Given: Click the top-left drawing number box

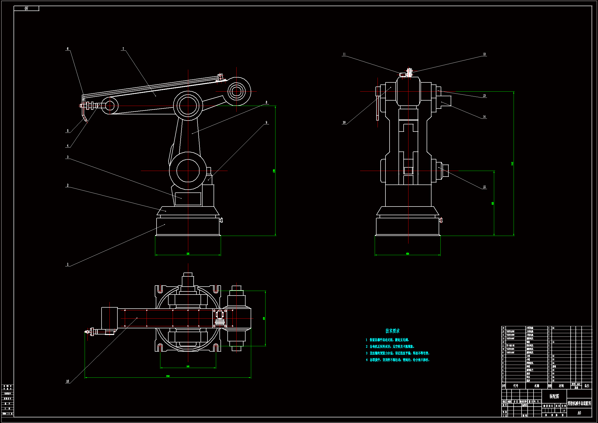Looking at the screenshot, I should (26, 9).
